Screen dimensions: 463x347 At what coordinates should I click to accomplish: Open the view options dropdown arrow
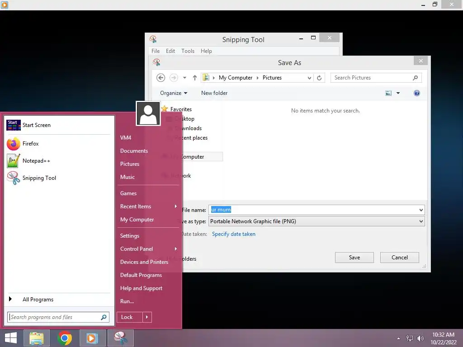[x=398, y=93]
